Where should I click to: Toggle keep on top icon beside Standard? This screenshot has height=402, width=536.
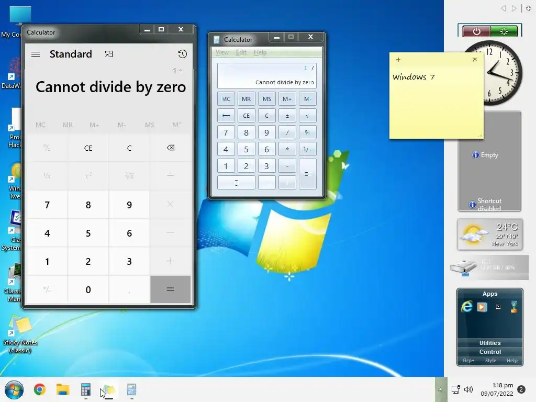click(x=109, y=54)
